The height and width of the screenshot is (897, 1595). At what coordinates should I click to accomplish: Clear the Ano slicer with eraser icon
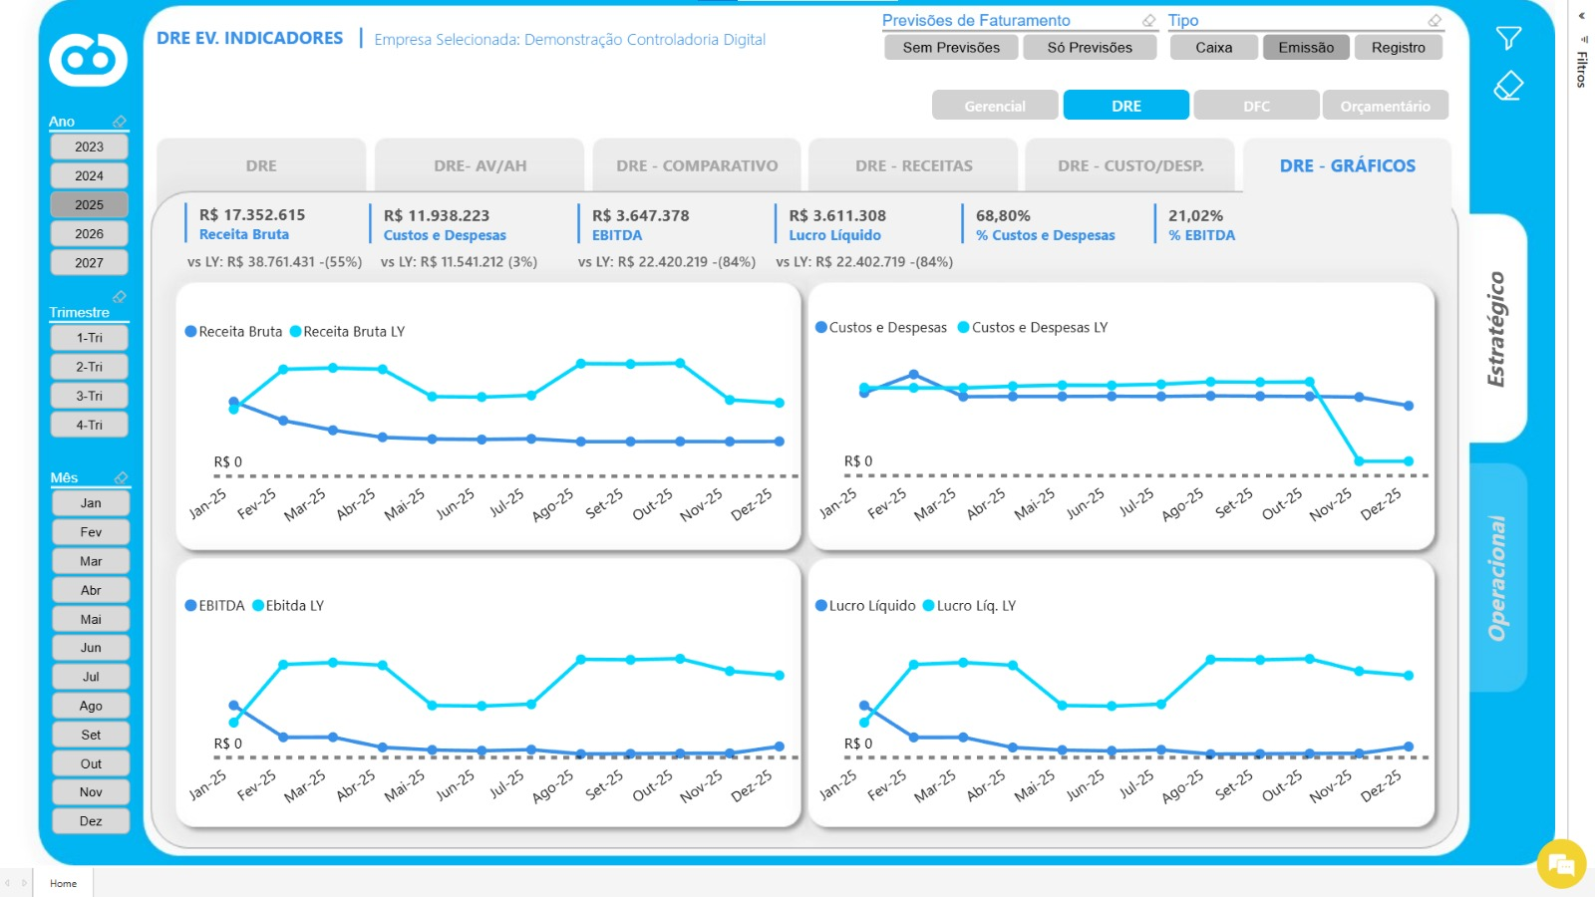[x=120, y=121]
